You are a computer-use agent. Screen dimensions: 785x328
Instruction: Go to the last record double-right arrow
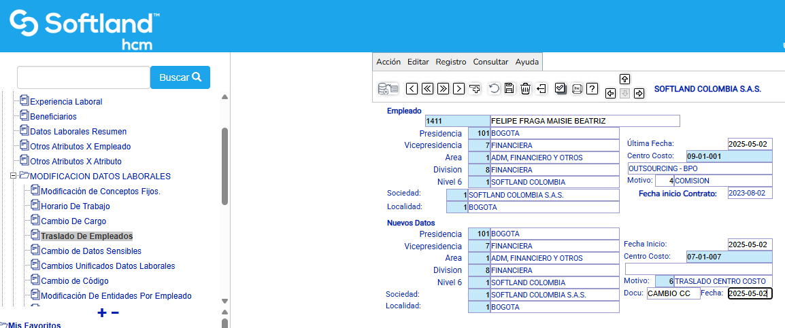(443, 88)
